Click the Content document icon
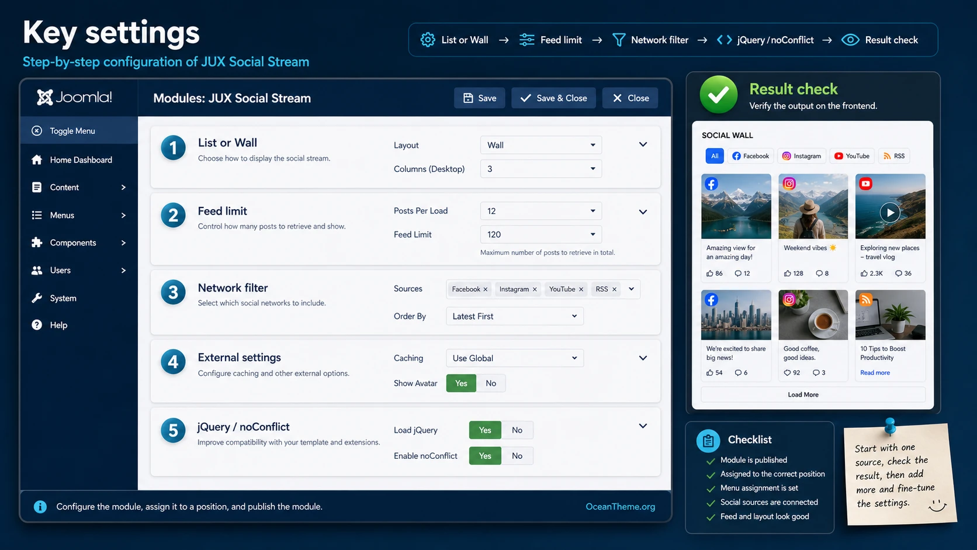This screenshot has width=977, height=550. (37, 187)
